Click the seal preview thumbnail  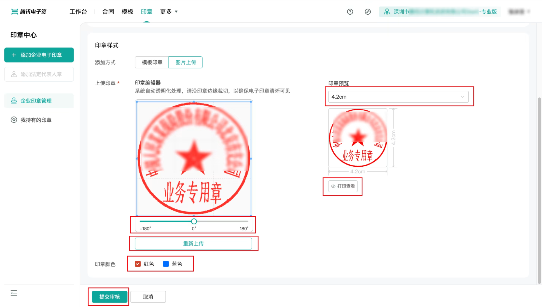point(358,138)
